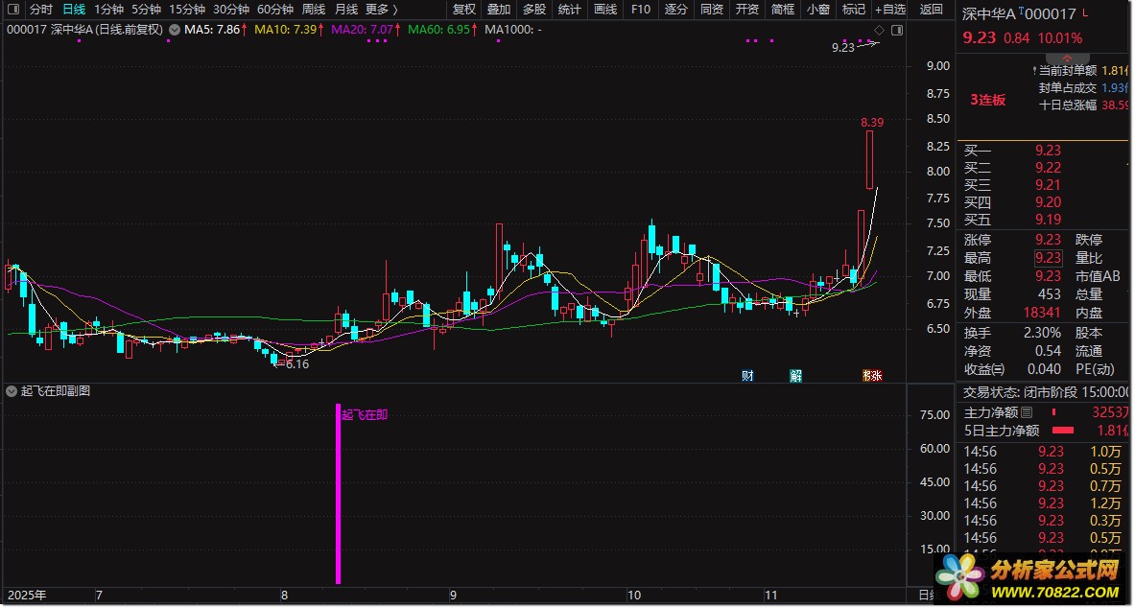Screen dimensions: 1135x608
Task: Click the 换手 2.30% value
Action: point(1042,333)
